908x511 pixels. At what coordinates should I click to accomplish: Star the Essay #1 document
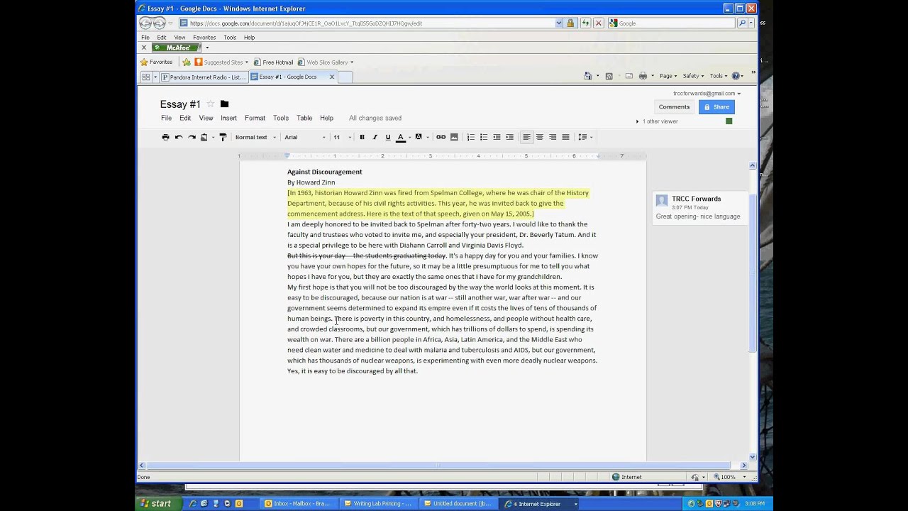[210, 104]
